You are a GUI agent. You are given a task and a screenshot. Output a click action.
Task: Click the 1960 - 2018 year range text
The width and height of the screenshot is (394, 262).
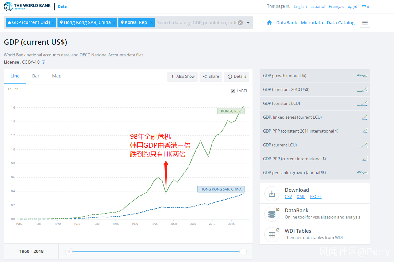pos(31,251)
